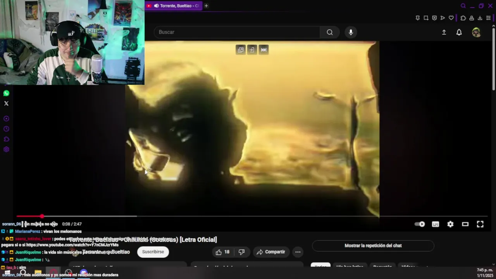This screenshot has width=496, height=279.
Task: Open the easy setup sliders icon
Action: point(488,18)
